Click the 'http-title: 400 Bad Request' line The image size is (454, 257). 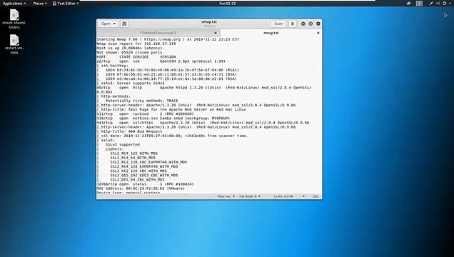(x=129, y=131)
